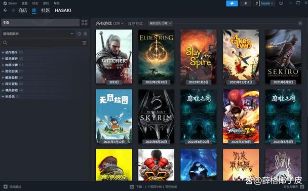Open The Witcher 3 game cover
The height and width of the screenshot is (191, 308).
click(x=114, y=57)
